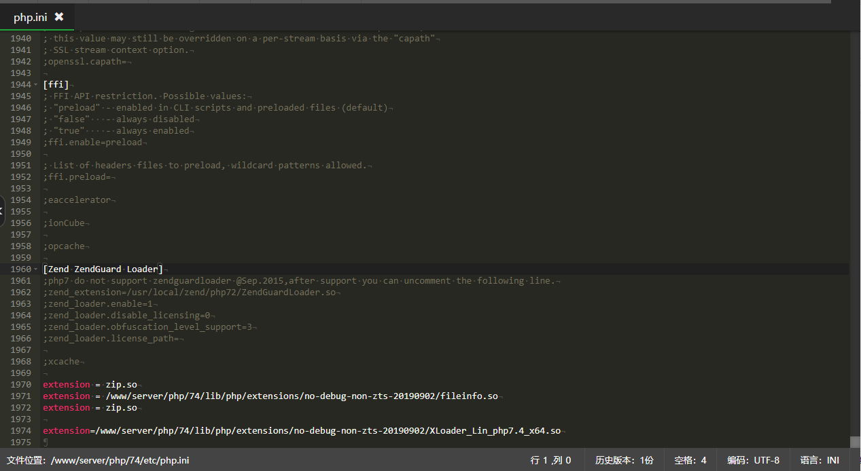Open the 空格: 4 indentation setting

tap(690, 460)
